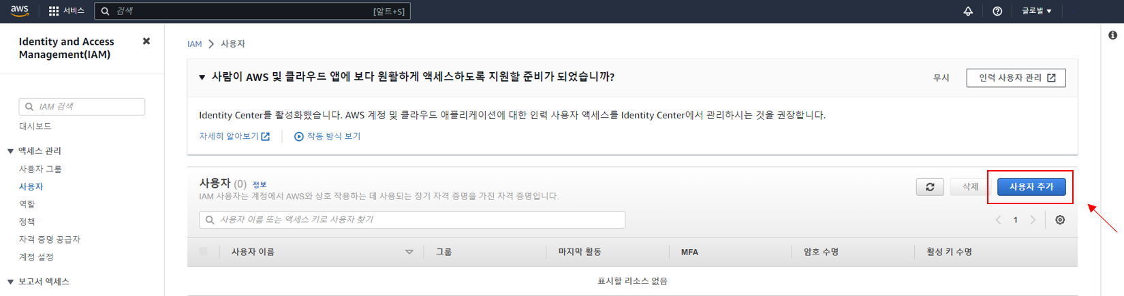The height and width of the screenshot is (296, 1124).
Task: Click the IAM breadcrumb link
Action: click(x=195, y=44)
